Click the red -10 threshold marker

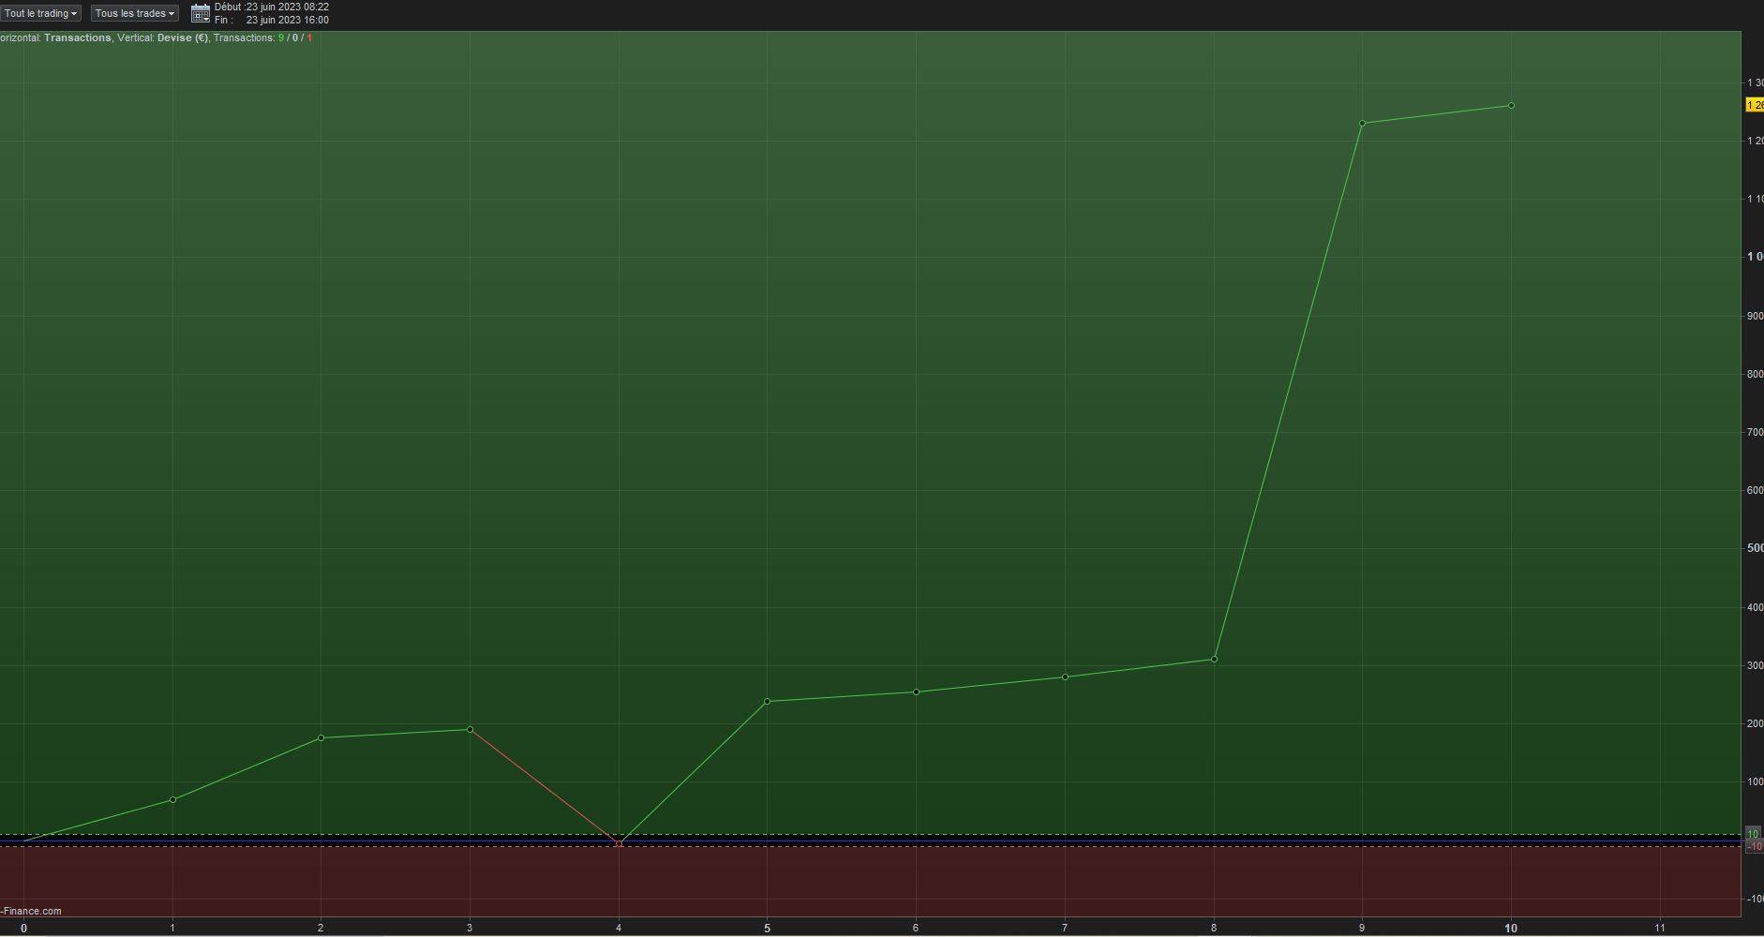[1754, 846]
